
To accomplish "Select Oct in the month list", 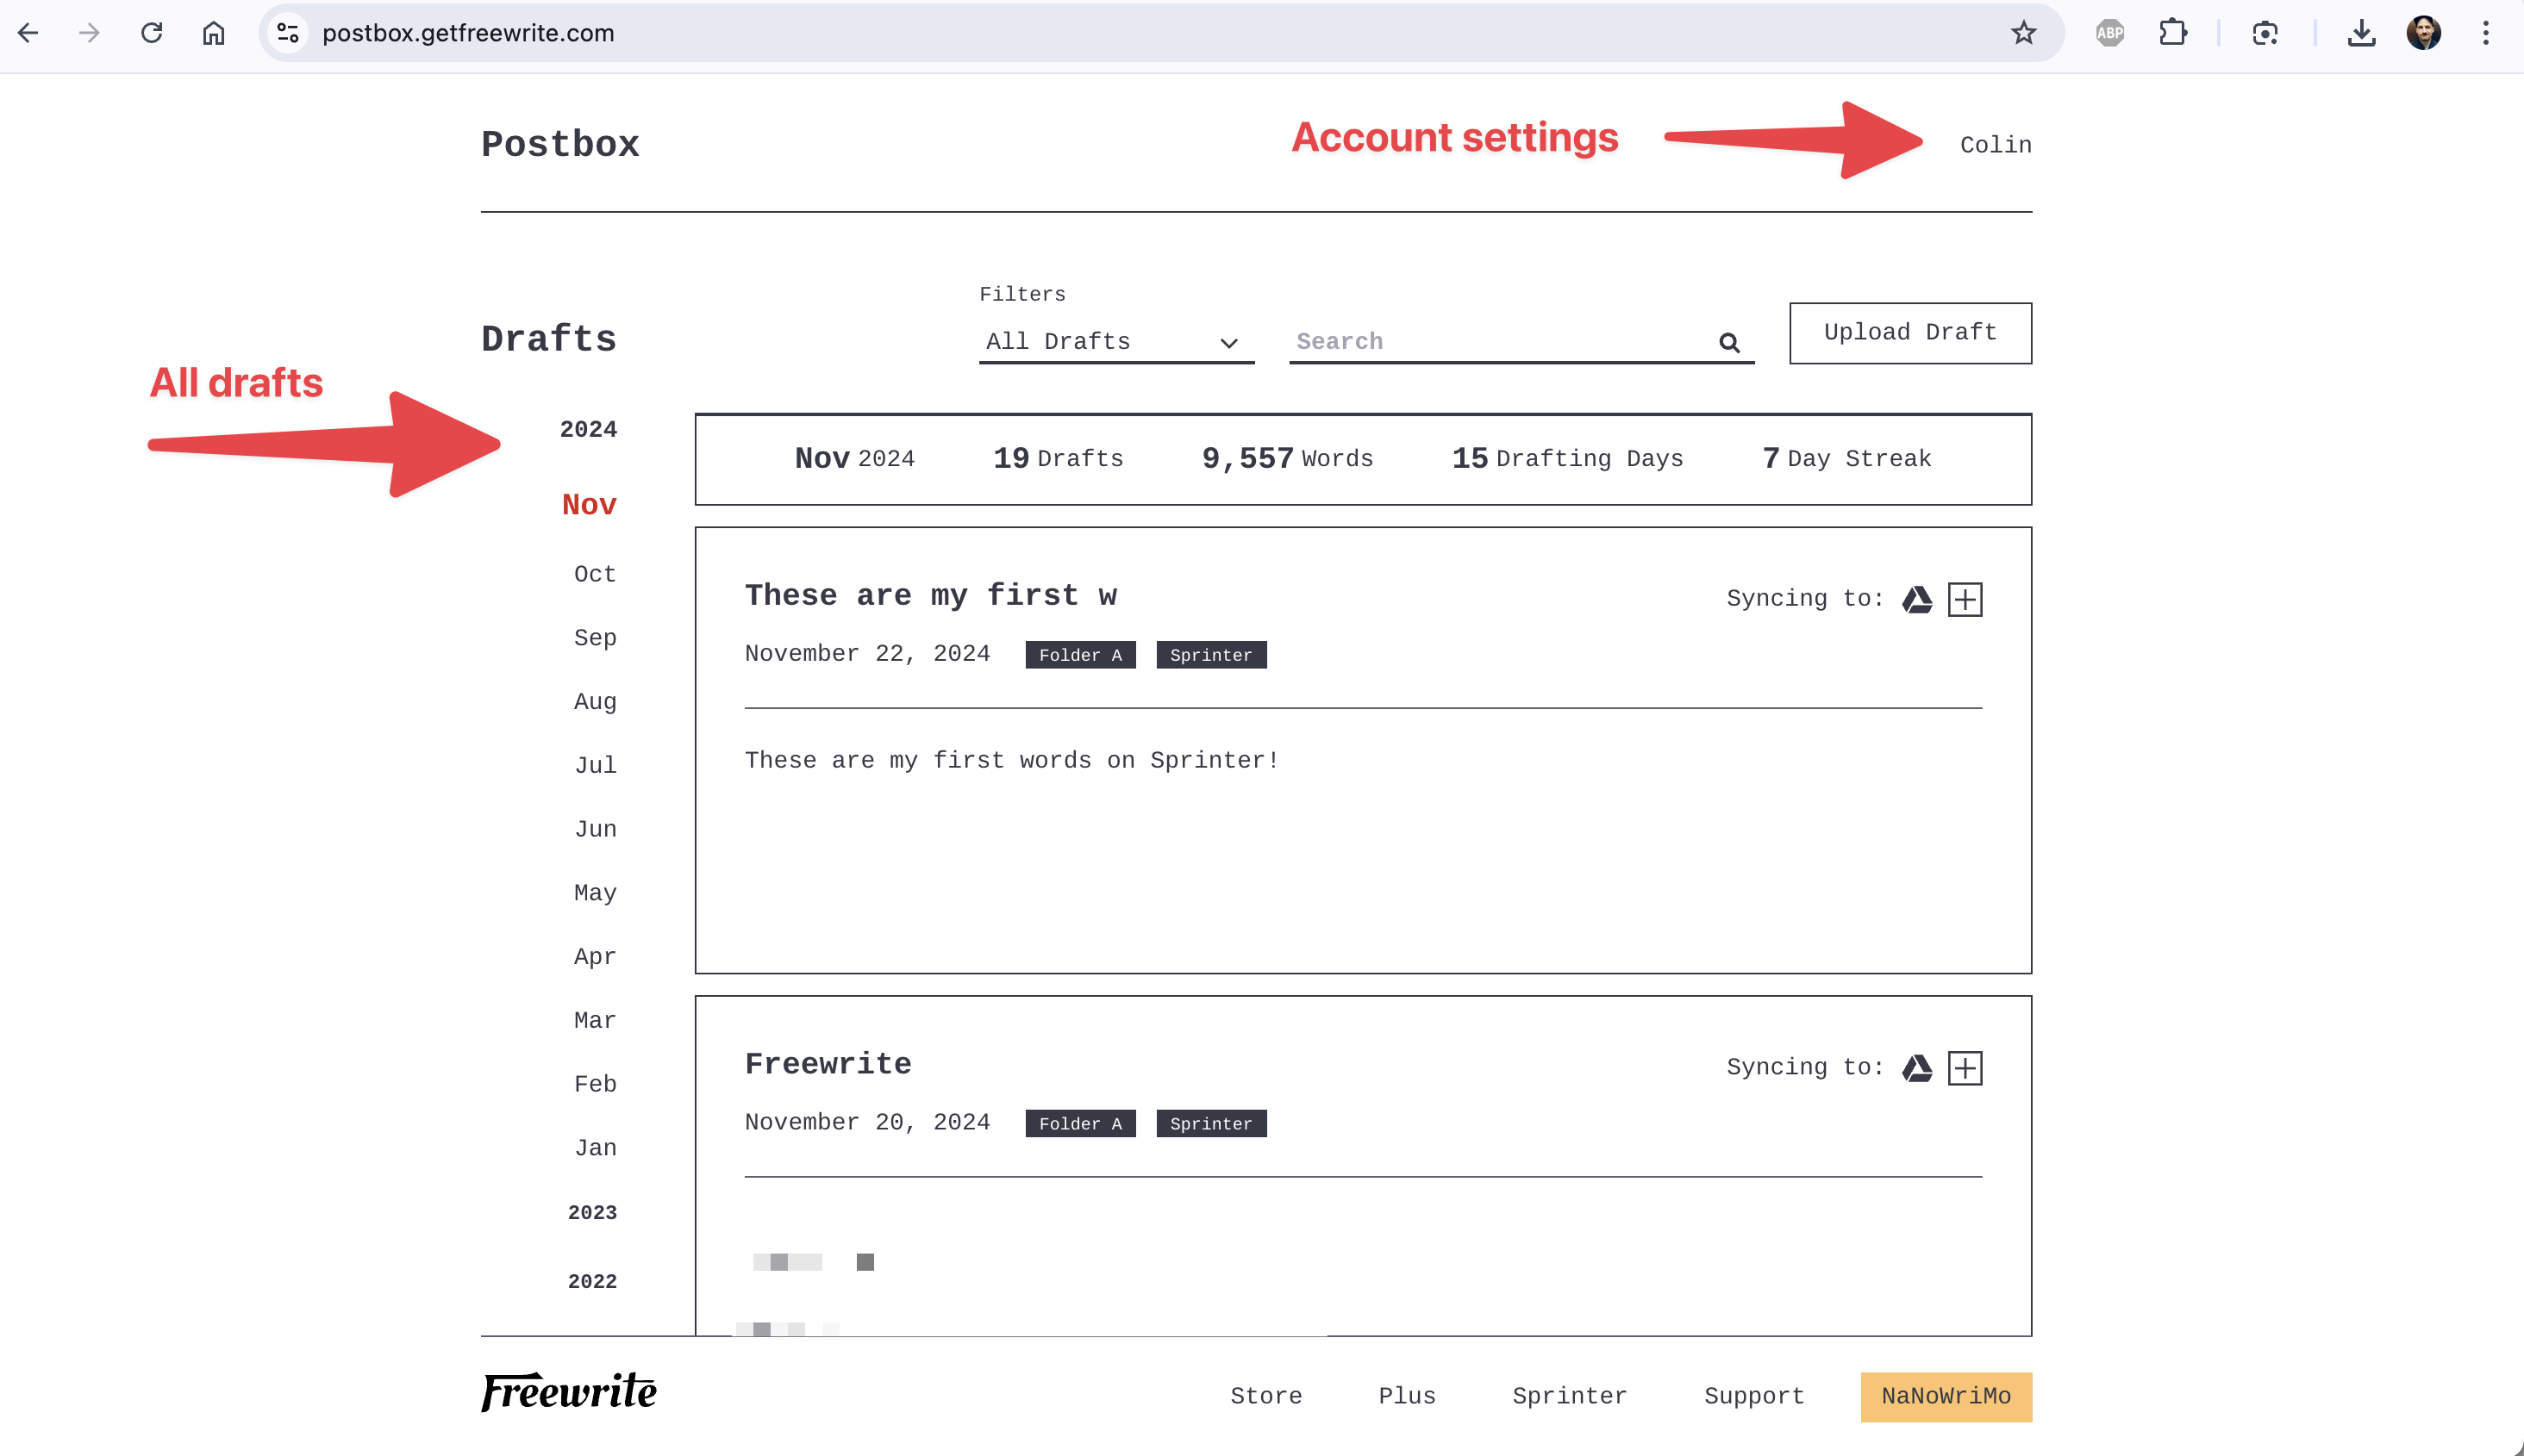I will pyautogui.click(x=594, y=574).
